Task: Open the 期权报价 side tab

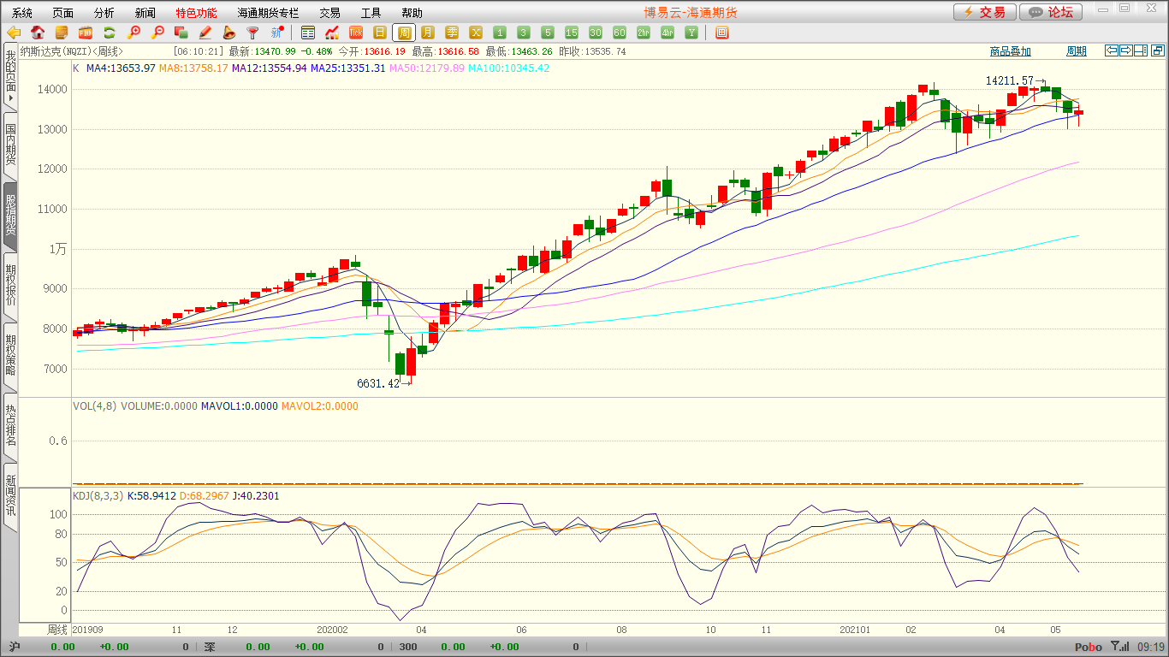Action: [10, 286]
